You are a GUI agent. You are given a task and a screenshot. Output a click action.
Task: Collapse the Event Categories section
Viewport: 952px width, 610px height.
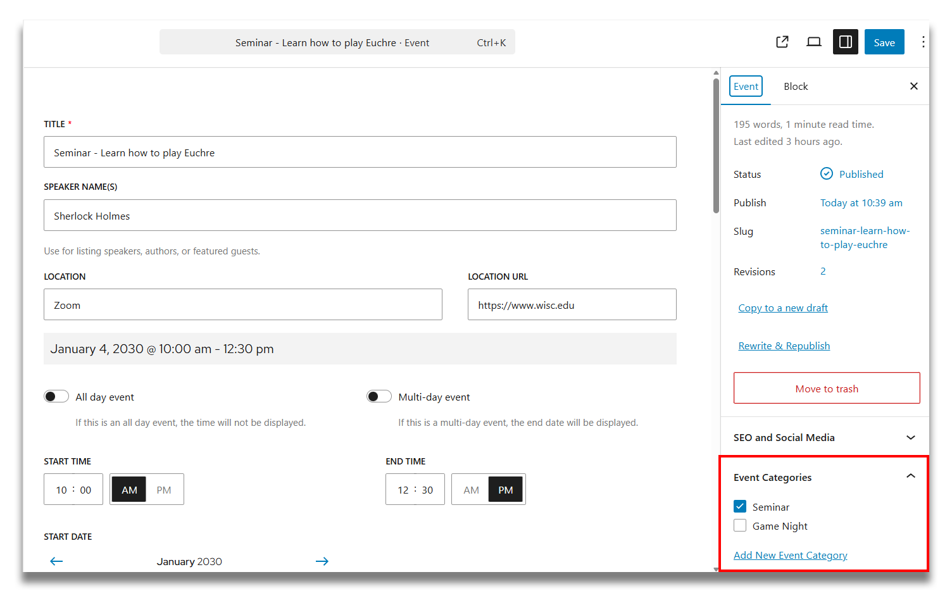point(911,476)
